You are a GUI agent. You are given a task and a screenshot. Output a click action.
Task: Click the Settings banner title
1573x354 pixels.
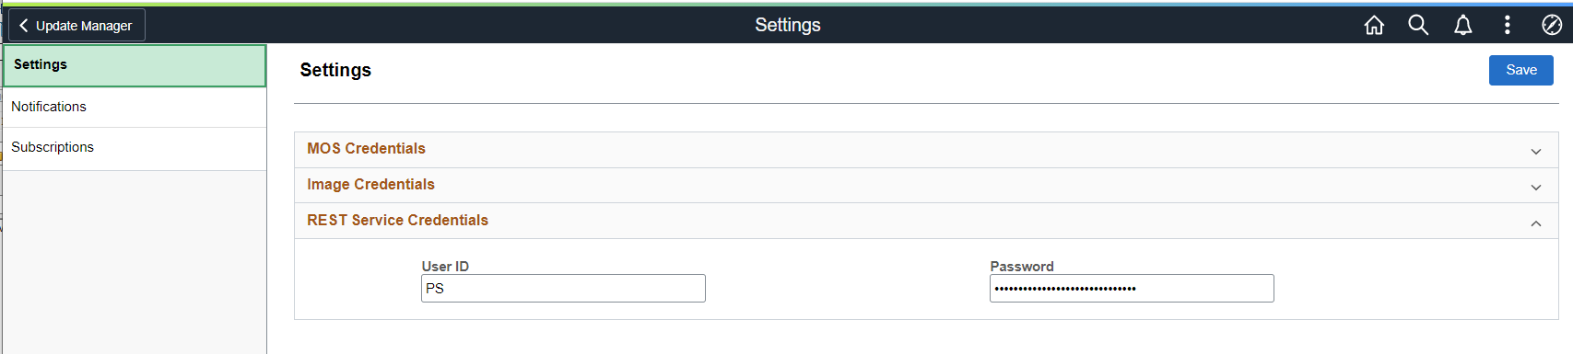[787, 25]
